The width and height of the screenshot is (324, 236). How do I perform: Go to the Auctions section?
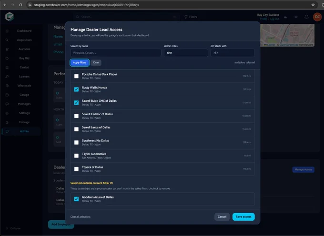[24, 49]
